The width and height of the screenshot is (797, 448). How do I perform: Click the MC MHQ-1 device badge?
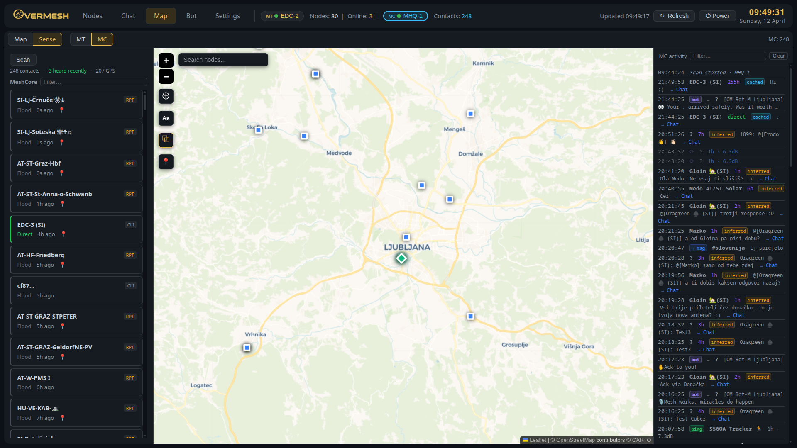pos(405,16)
